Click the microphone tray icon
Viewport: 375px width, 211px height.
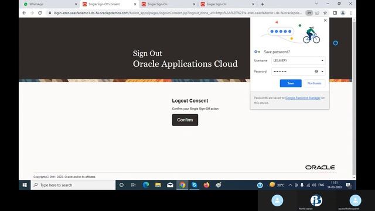coord(302,185)
